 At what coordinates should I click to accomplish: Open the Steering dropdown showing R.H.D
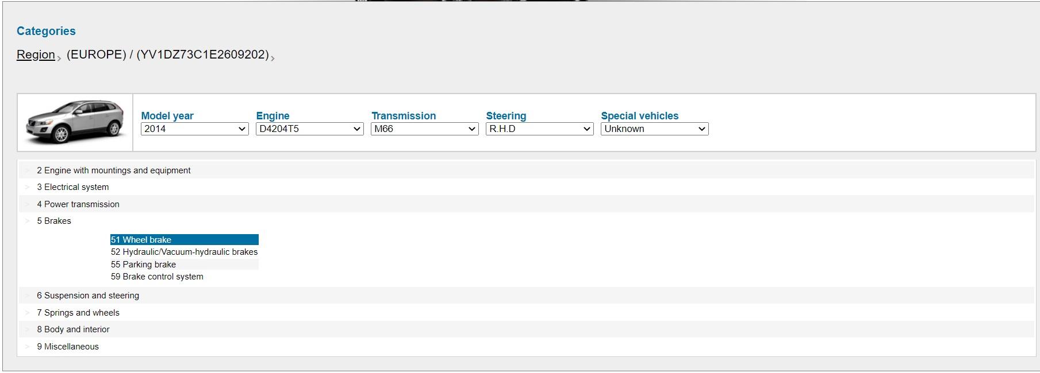pos(539,129)
